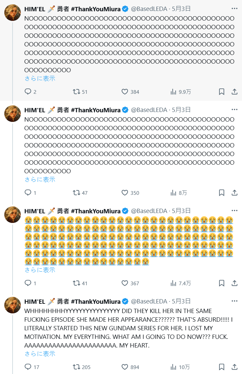This screenshot has width=242, height=374.
Task: Show more of the crying emoji tweet
Action: coord(40,270)
